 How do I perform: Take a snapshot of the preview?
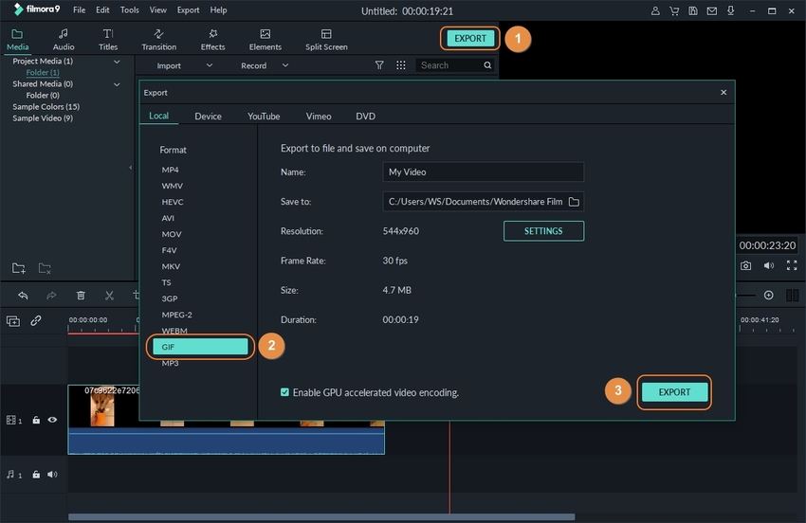pos(746,265)
